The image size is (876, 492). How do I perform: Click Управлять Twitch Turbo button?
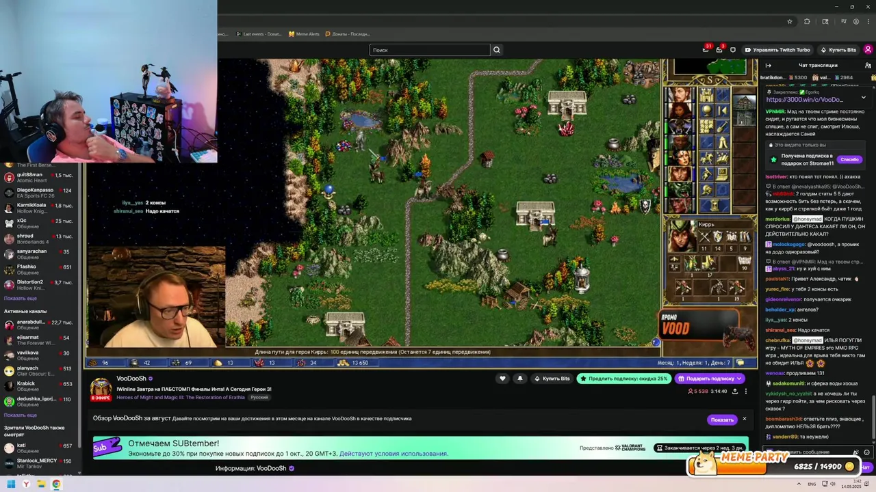click(777, 50)
